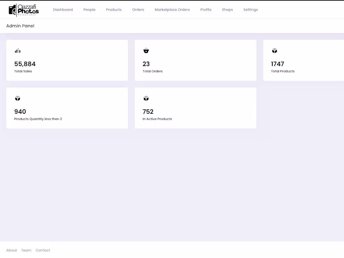This screenshot has width=344, height=258.
Task: Click the cube icon on Total Products card
Action: click(275, 50)
